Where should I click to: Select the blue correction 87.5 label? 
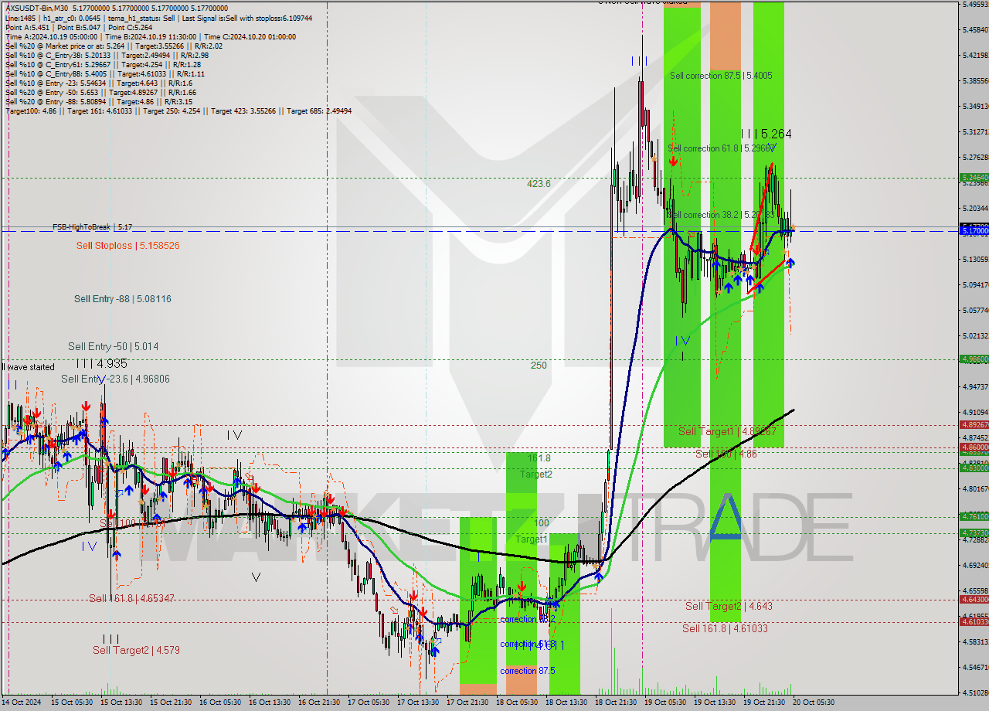tap(527, 671)
